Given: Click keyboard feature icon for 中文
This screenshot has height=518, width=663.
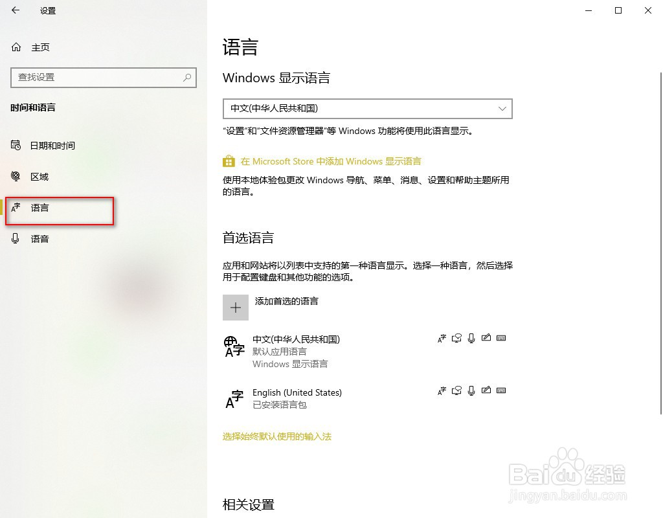Looking at the screenshot, I should pyautogui.click(x=501, y=338).
